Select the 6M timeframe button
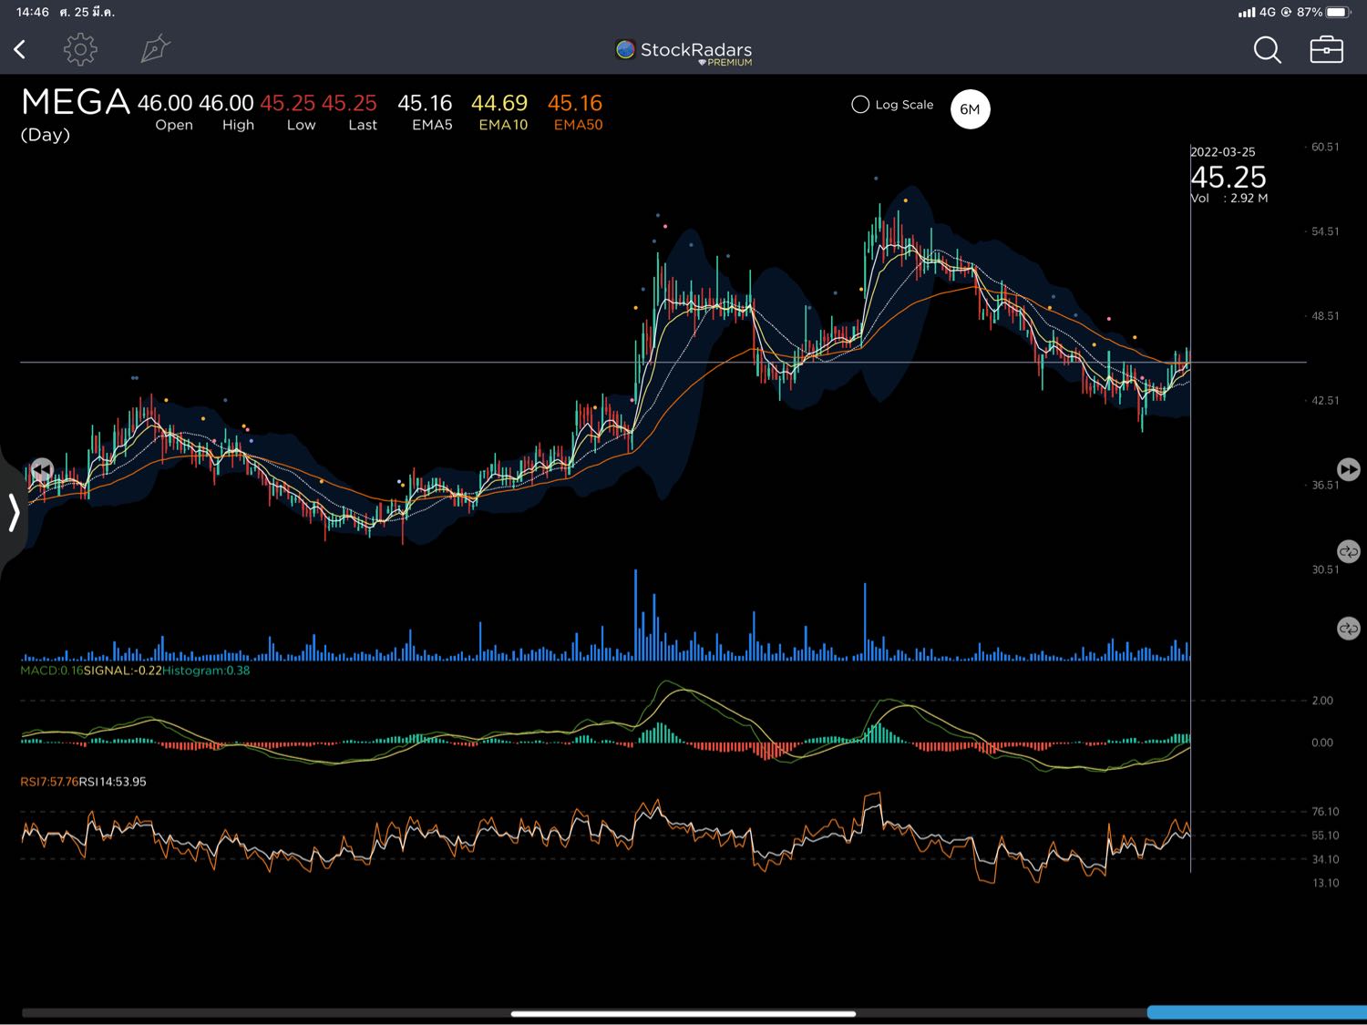This screenshot has width=1367, height=1025. point(970,109)
